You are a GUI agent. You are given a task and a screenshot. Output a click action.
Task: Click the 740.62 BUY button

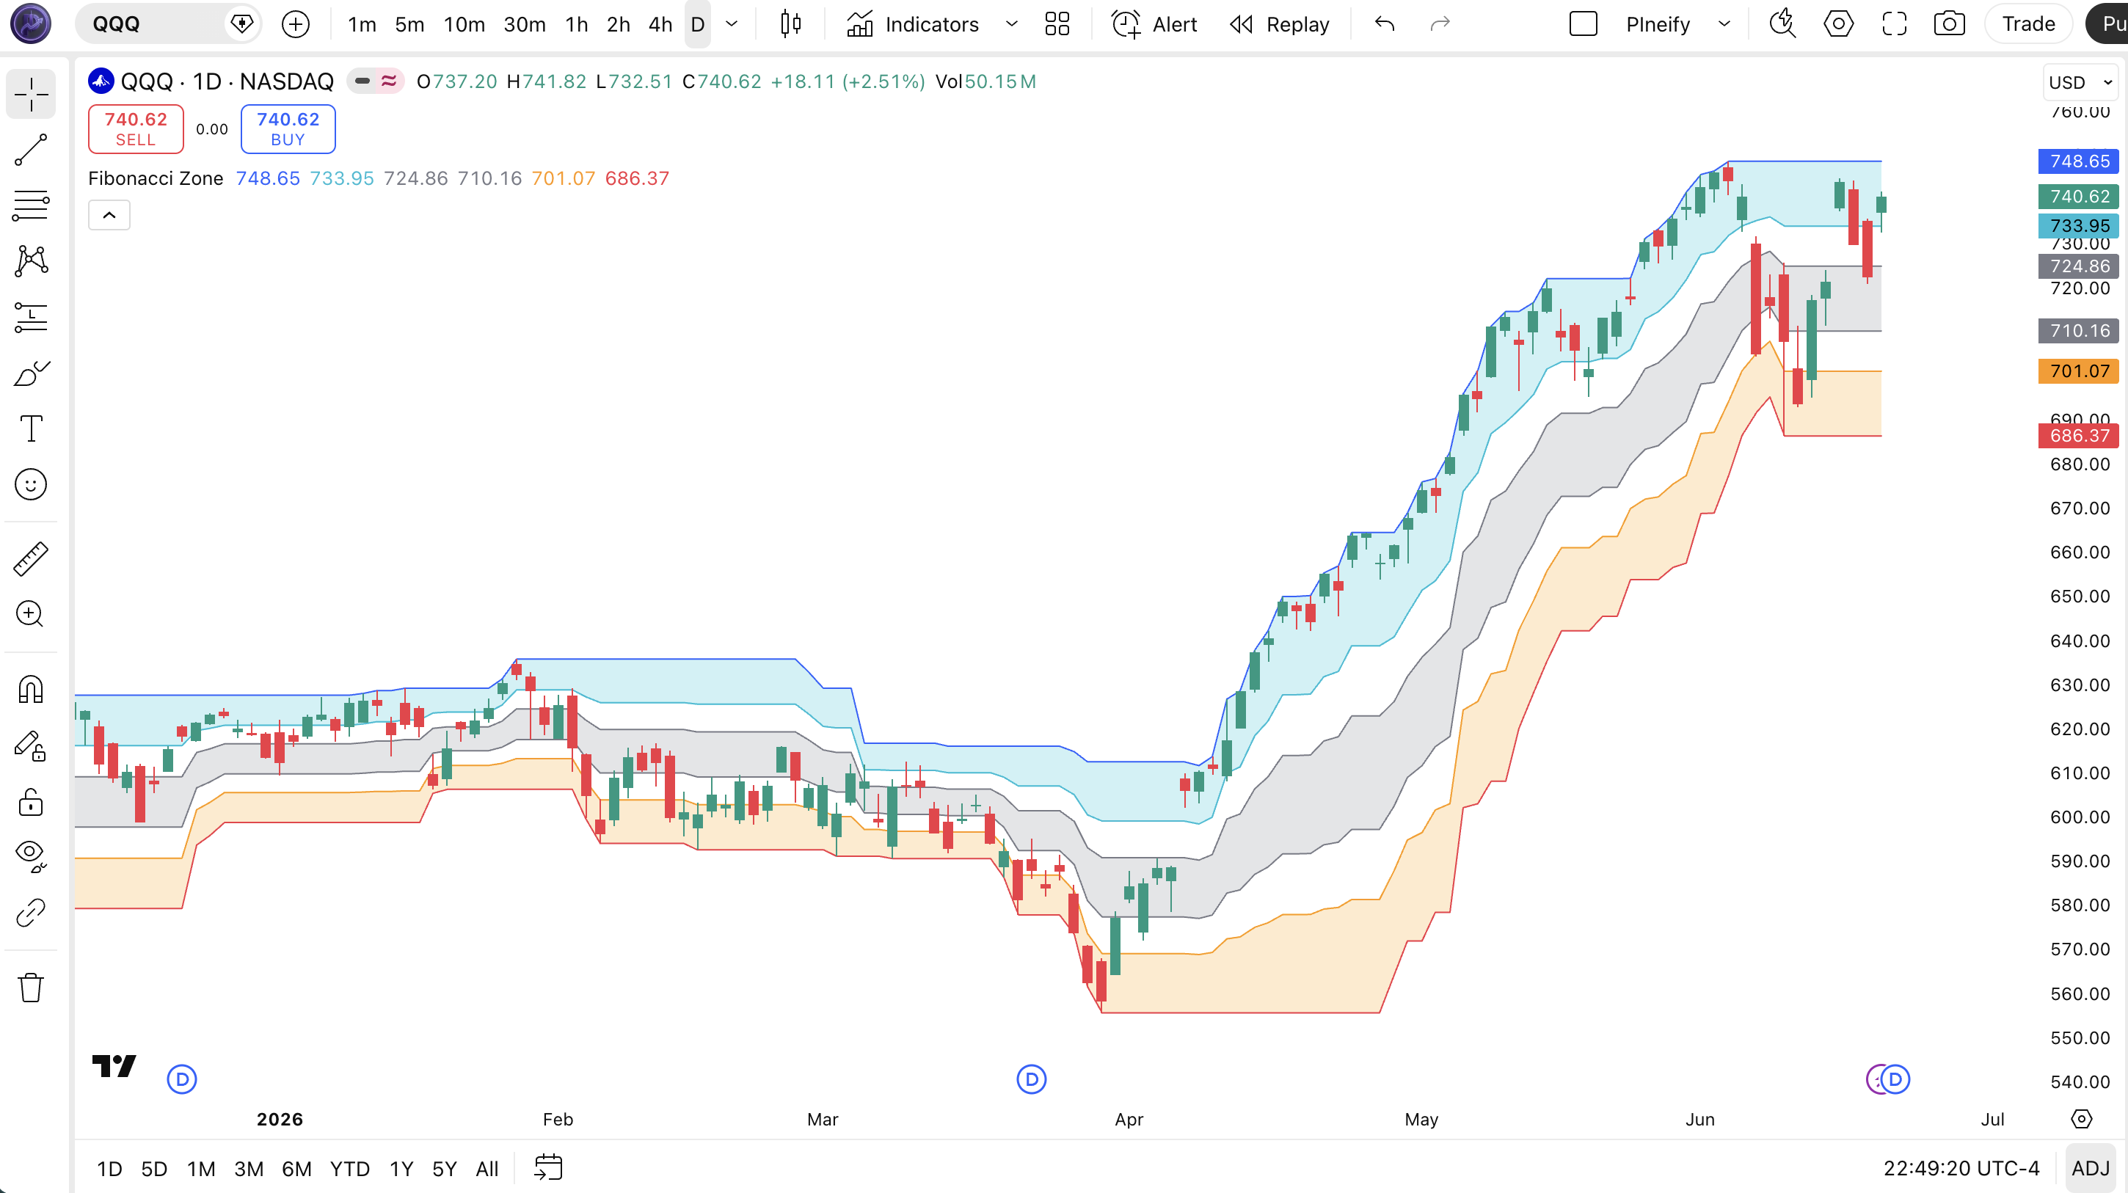coord(288,129)
